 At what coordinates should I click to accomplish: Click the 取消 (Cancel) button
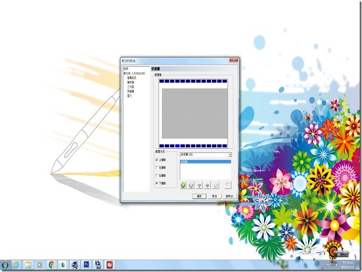[x=214, y=196]
